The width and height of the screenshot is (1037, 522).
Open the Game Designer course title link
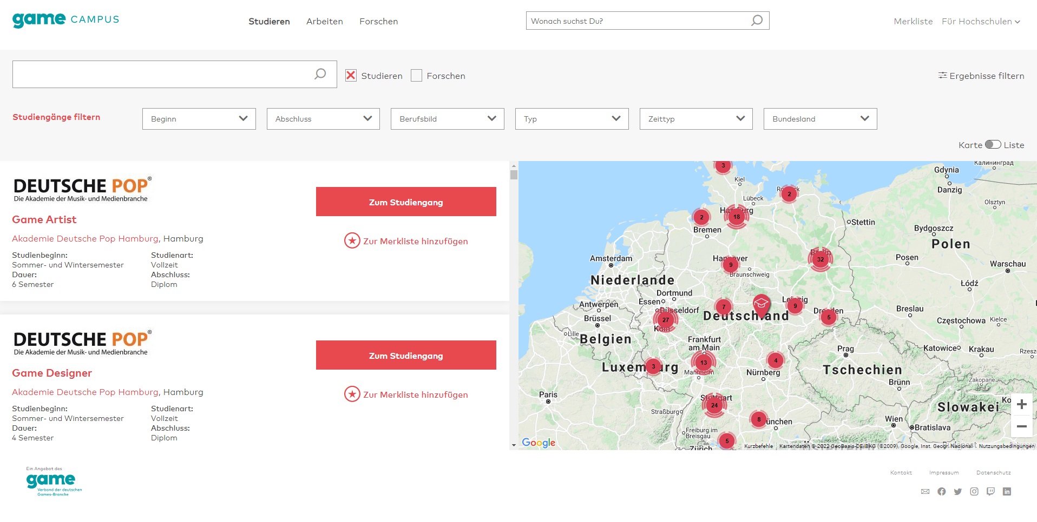click(52, 373)
